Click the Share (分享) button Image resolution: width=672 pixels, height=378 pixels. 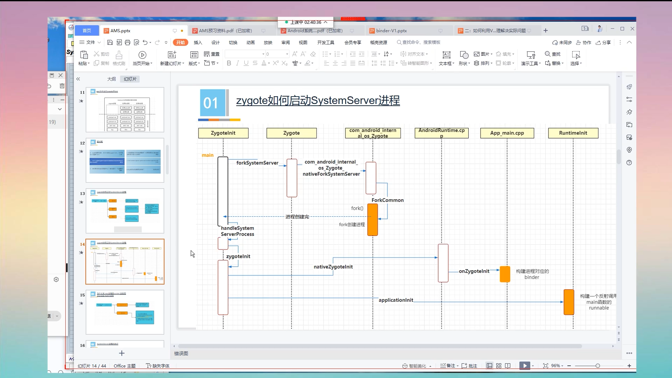coord(603,42)
